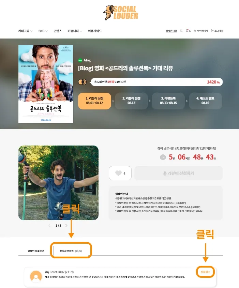Select step 3 리뷰등록 08.13~08.15
The image size is (239, 288).
pyautogui.click(x=168, y=101)
